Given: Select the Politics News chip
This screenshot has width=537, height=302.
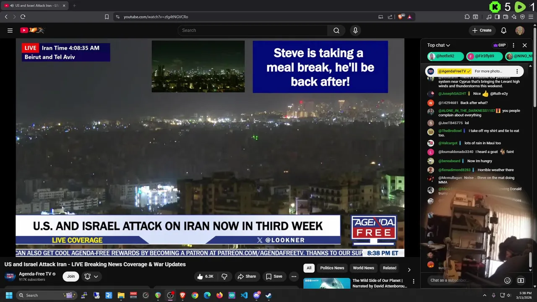Looking at the screenshot, I should point(332,268).
